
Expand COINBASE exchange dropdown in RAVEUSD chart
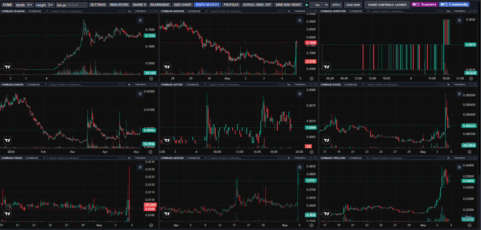(x=198, y=11)
